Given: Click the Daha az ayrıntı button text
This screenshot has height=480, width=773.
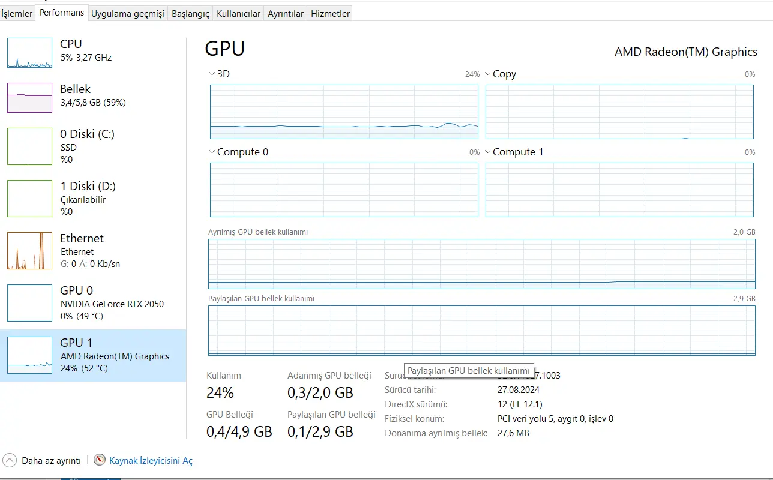Looking at the screenshot, I should click(51, 461).
